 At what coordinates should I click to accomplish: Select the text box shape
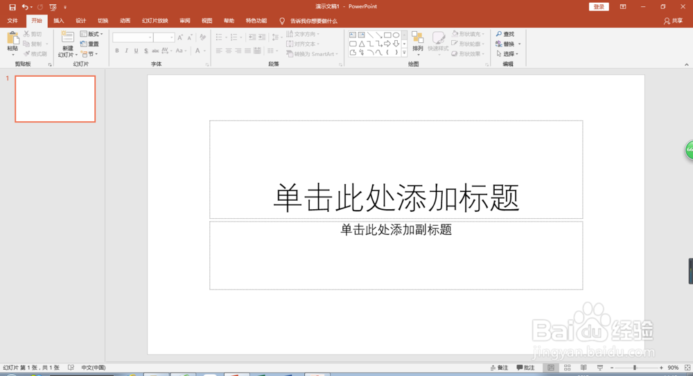pos(353,35)
